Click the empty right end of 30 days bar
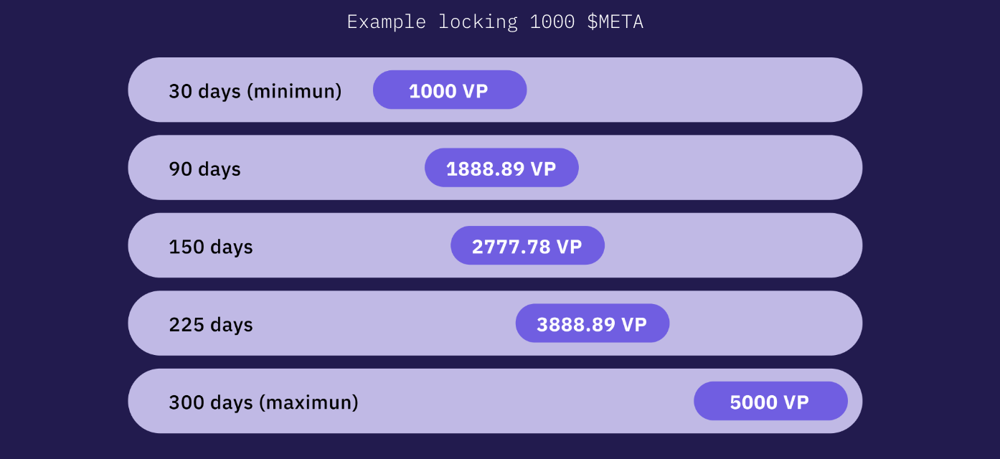Viewport: 1000px width, 459px height. 694,90
